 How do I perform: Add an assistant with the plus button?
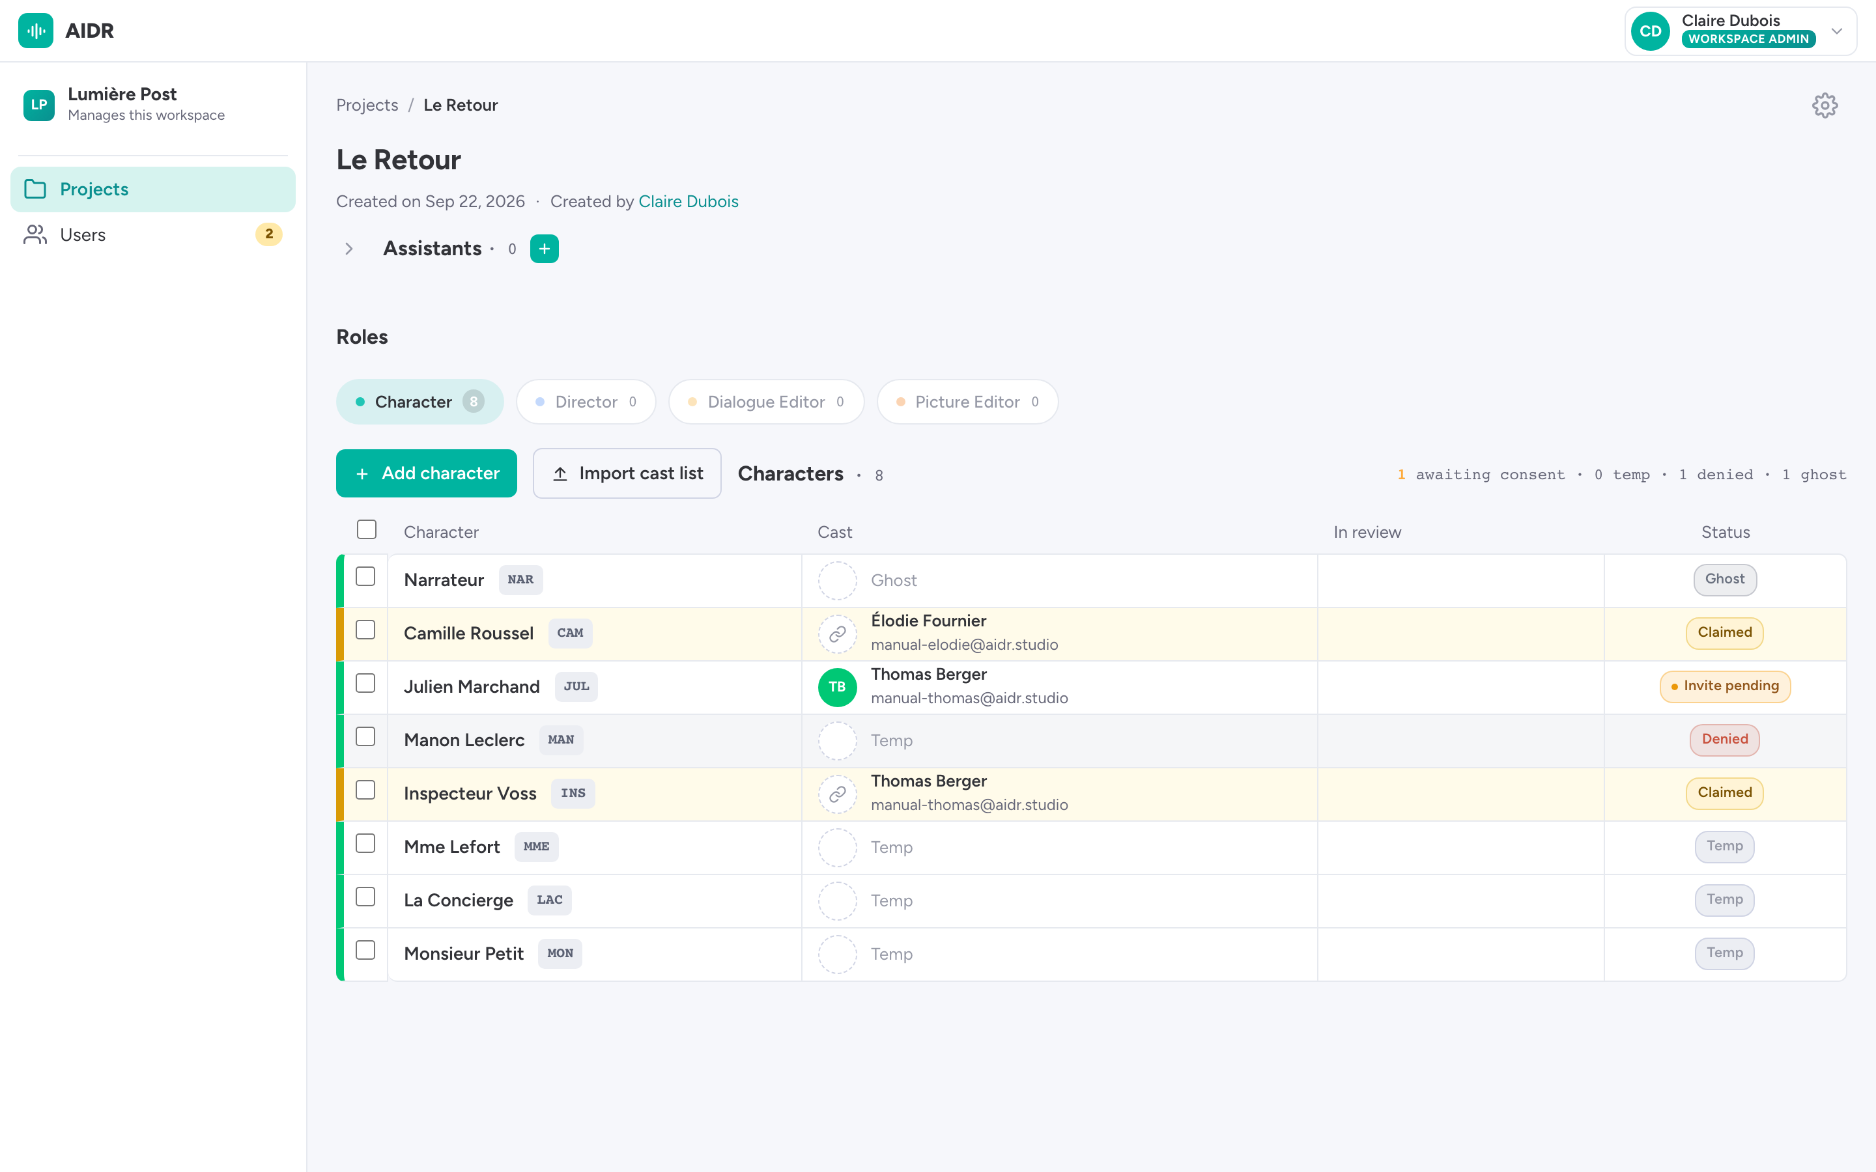click(544, 249)
